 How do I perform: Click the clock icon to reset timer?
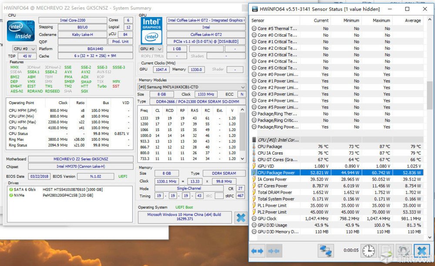pyautogui.click(x=368, y=251)
